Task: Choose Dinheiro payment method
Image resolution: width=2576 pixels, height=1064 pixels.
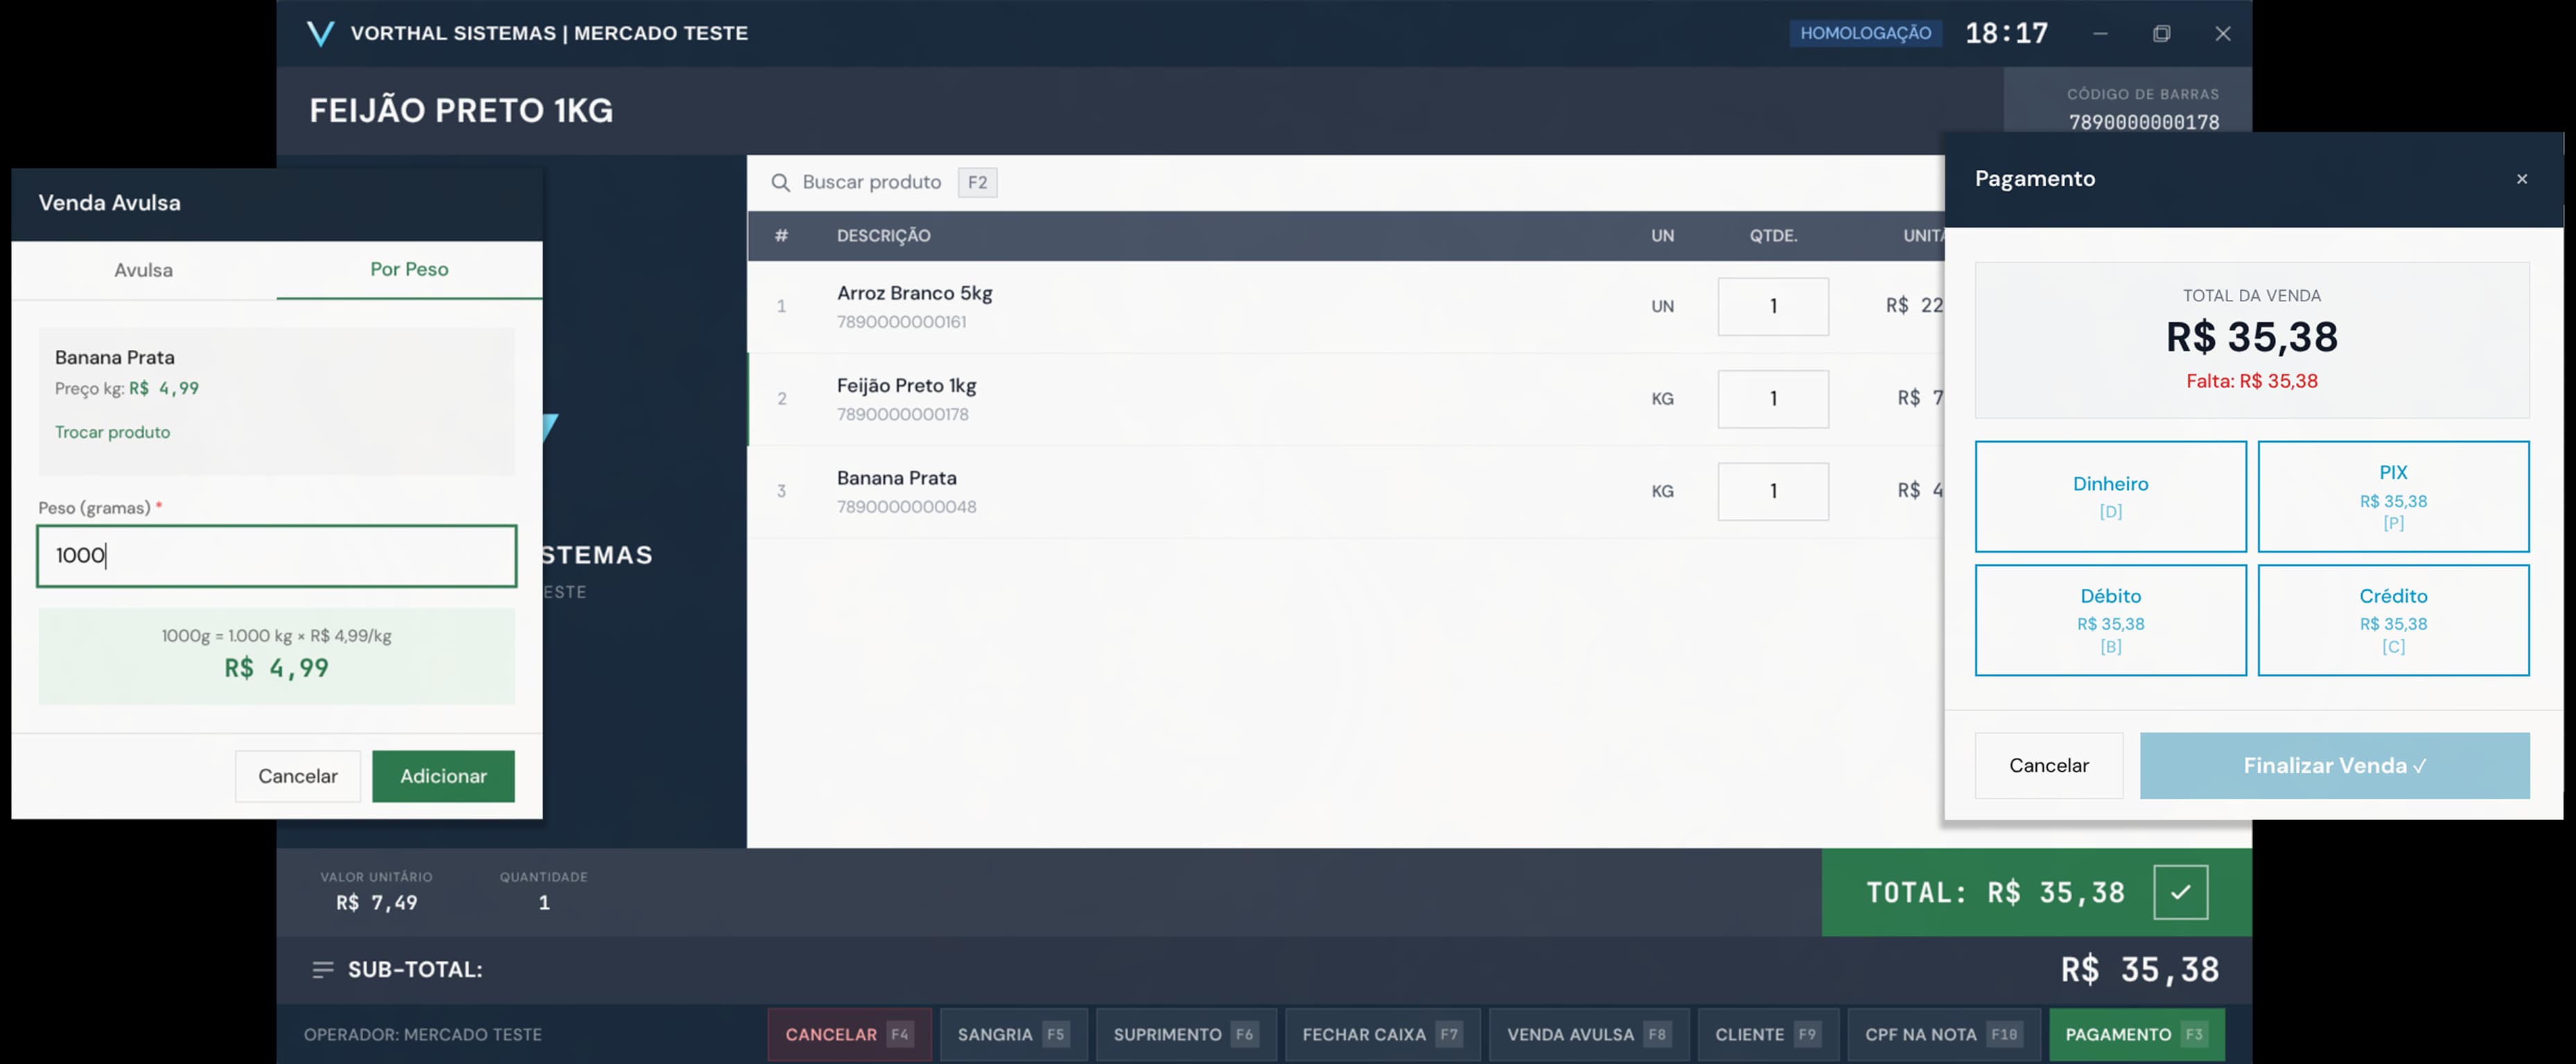Action: click(2110, 496)
